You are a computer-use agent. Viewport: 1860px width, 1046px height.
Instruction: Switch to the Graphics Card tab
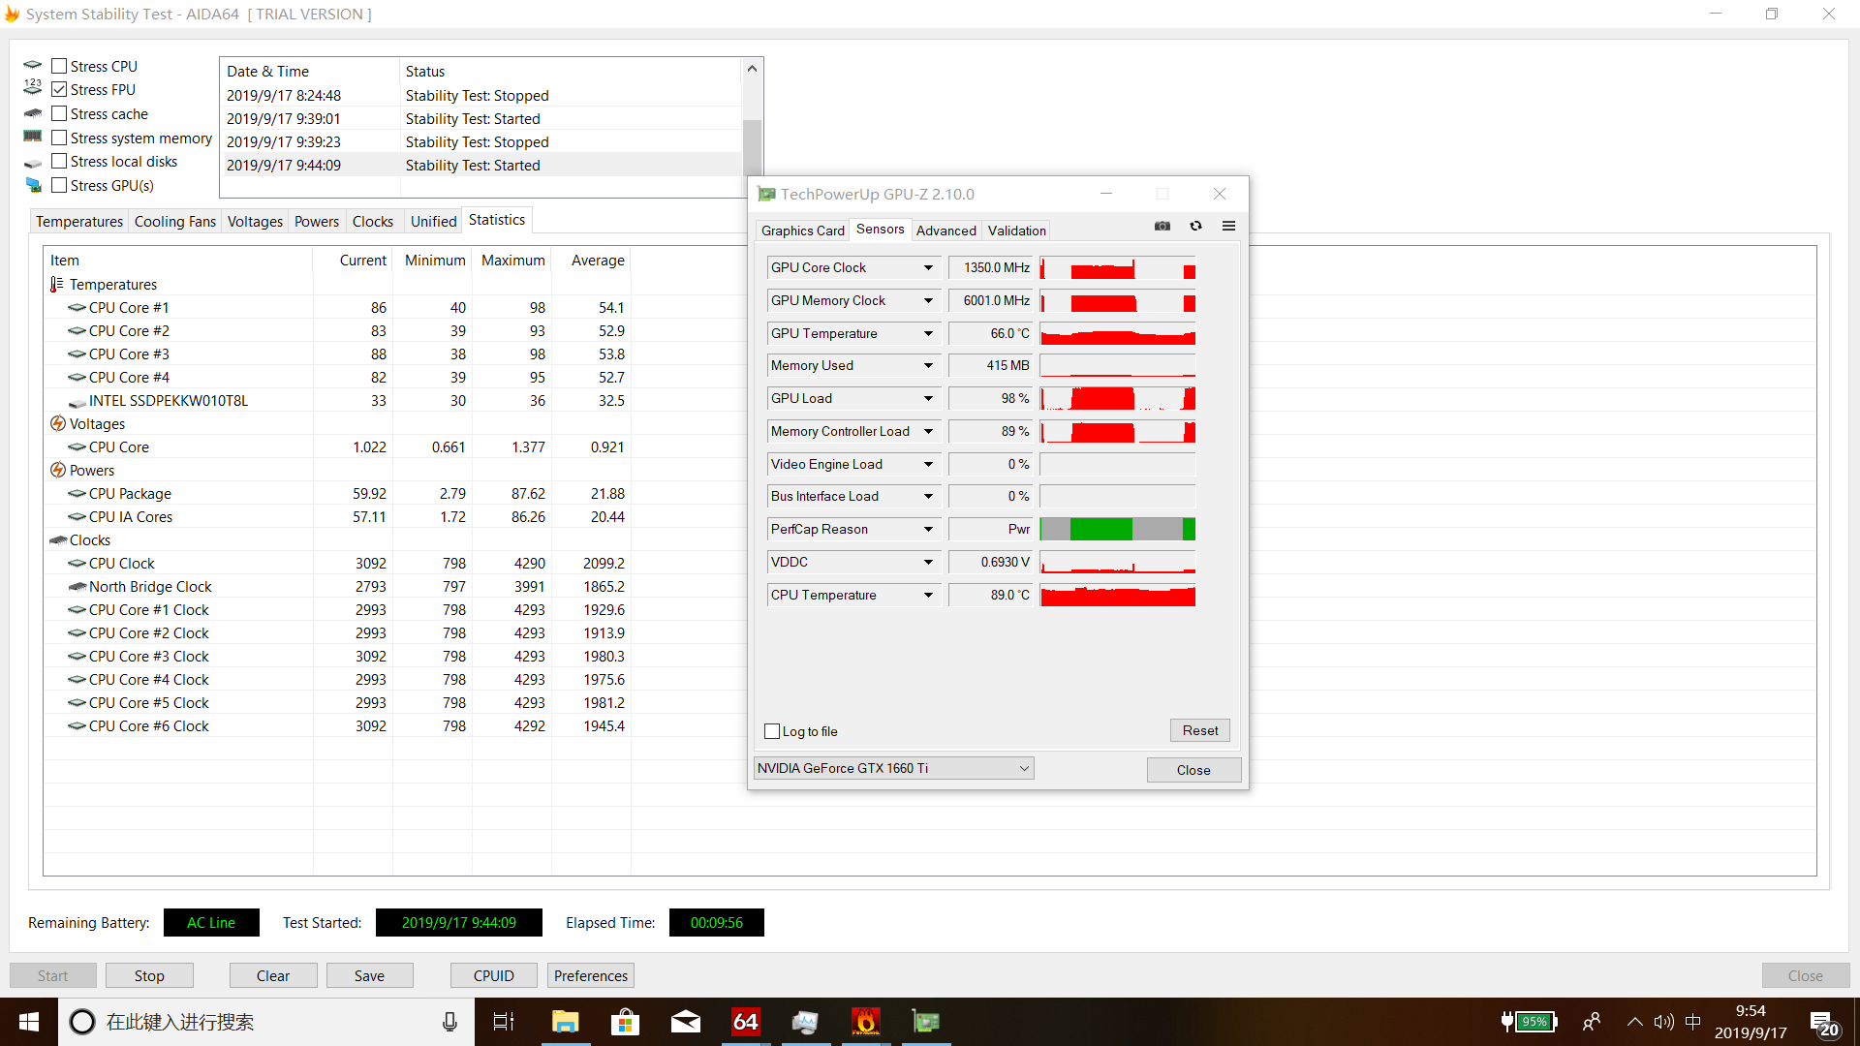802,231
